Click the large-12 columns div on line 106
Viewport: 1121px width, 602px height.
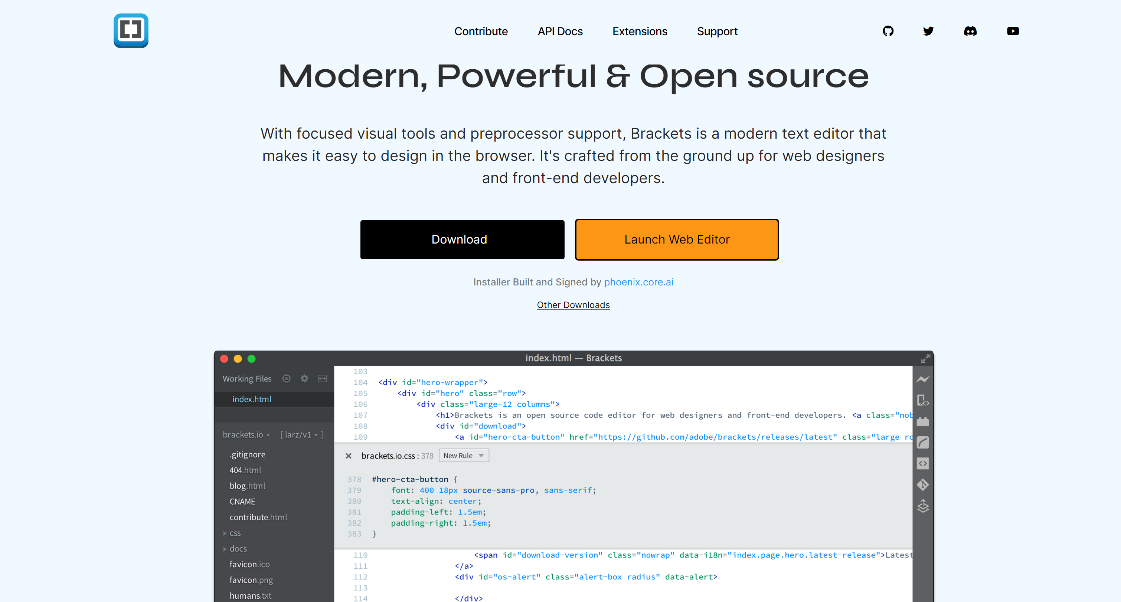point(488,404)
